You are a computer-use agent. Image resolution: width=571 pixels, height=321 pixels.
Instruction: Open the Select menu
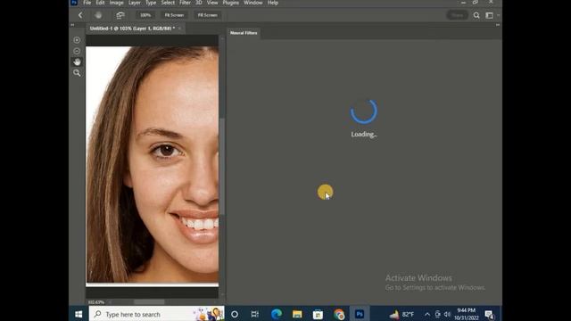click(168, 3)
